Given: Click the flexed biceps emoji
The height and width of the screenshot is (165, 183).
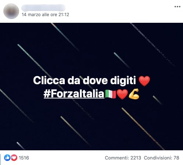Looking at the screenshot, I should (134, 94).
